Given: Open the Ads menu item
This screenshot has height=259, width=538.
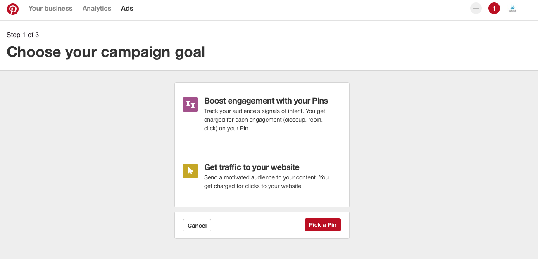Looking at the screenshot, I should click(x=127, y=8).
